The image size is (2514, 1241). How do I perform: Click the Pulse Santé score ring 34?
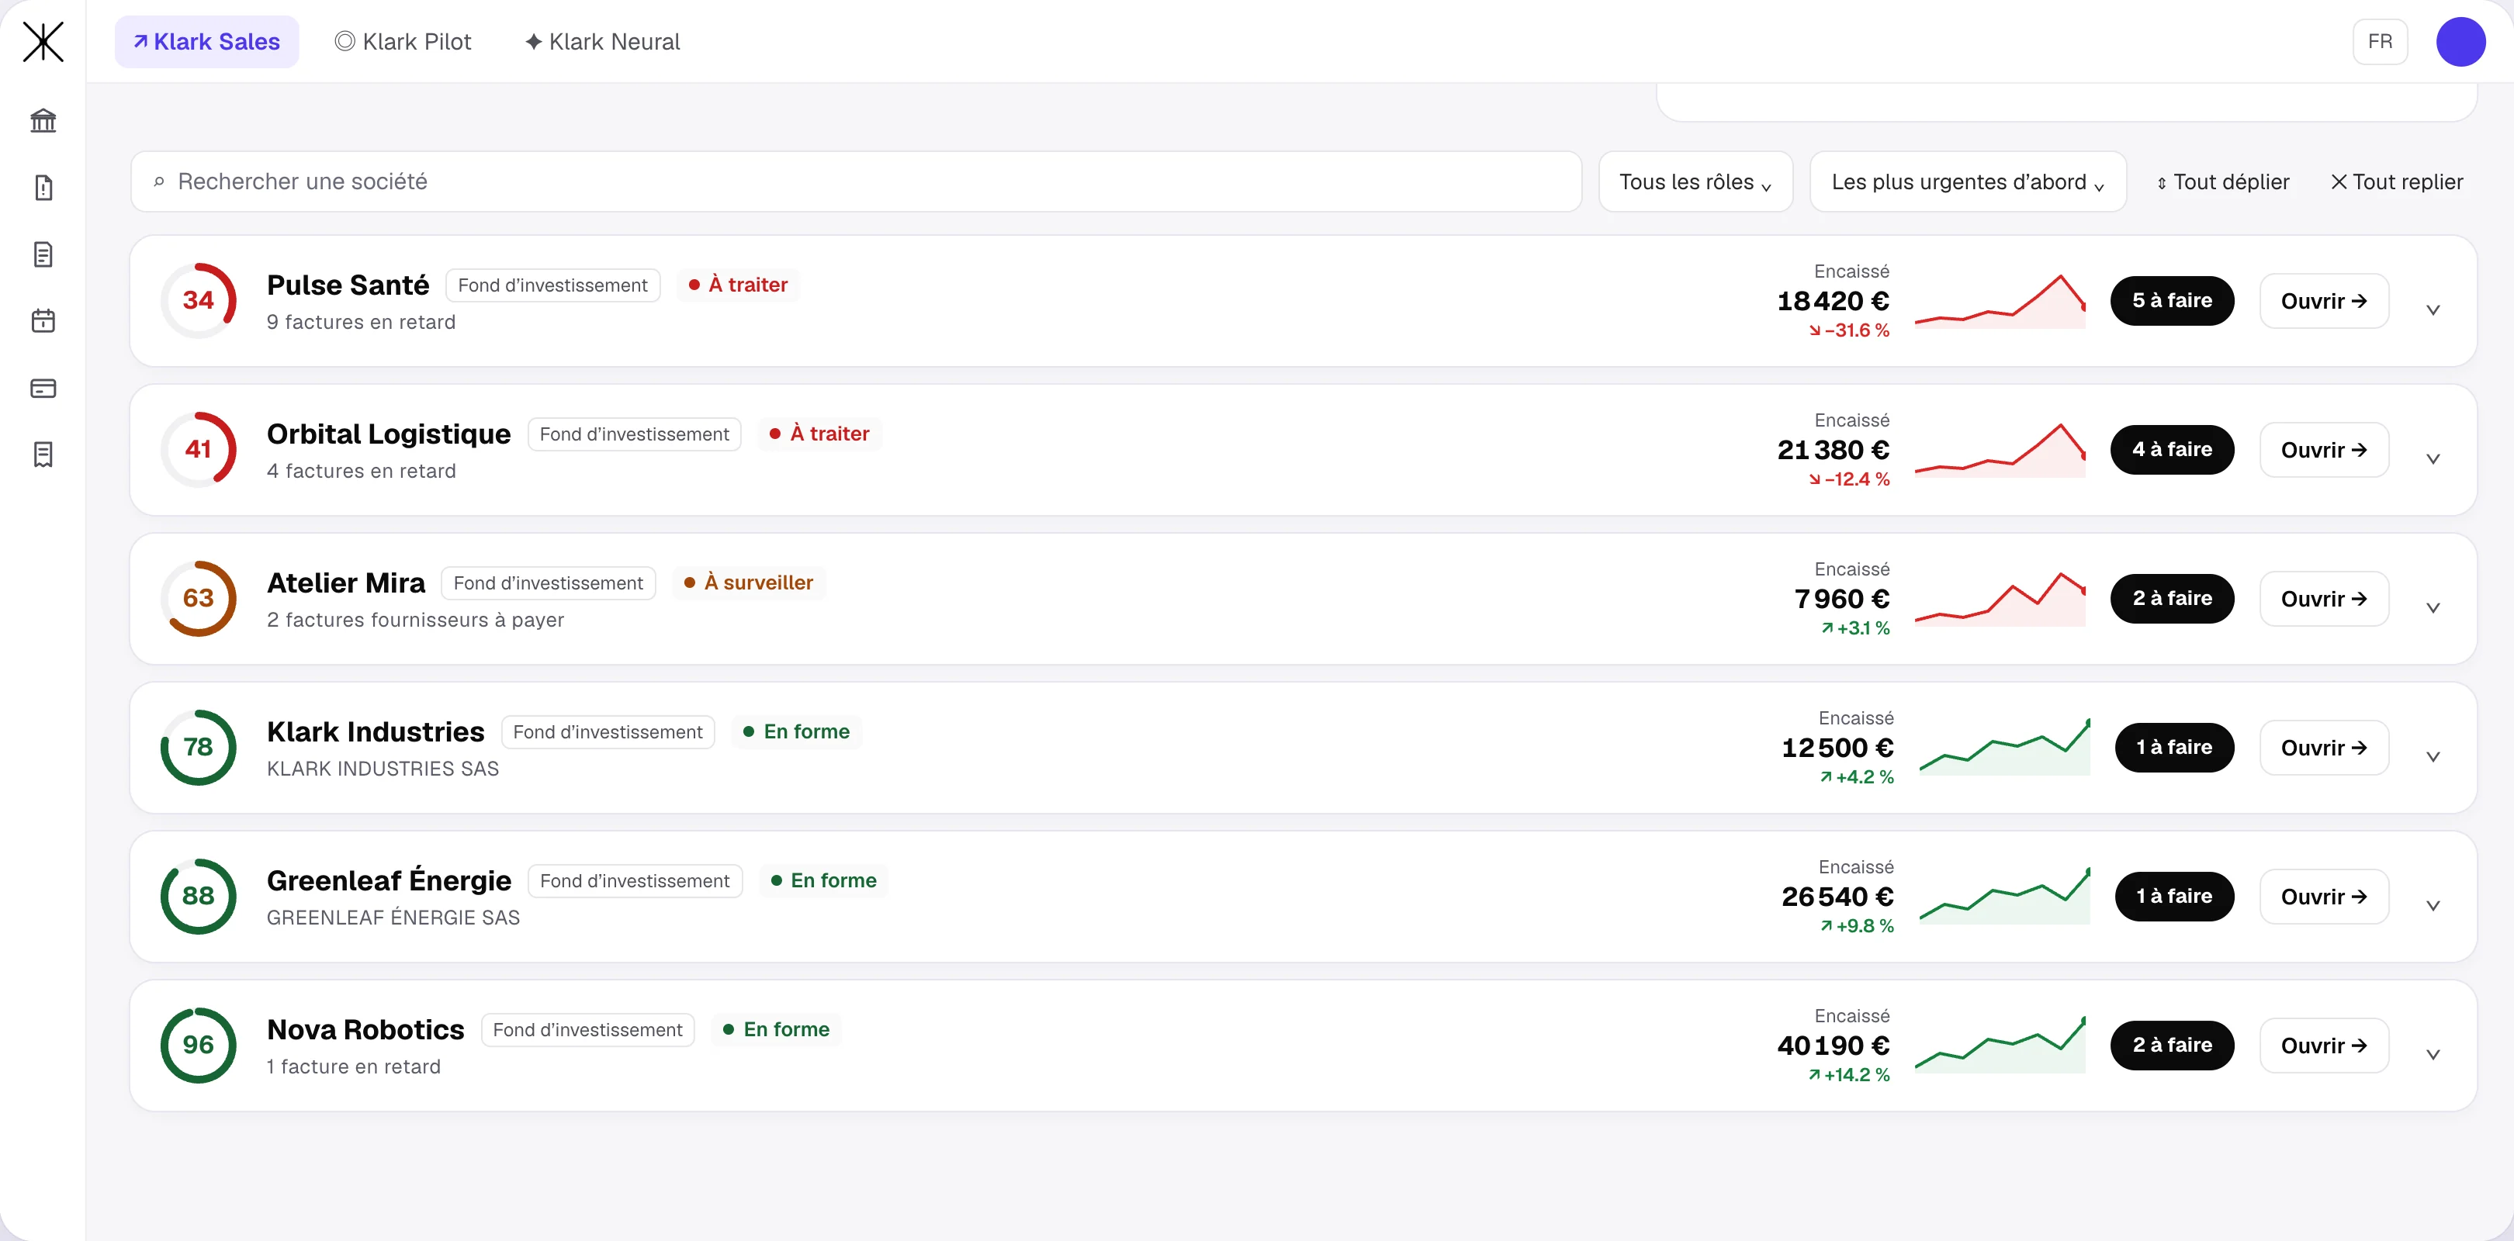(198, 300)
